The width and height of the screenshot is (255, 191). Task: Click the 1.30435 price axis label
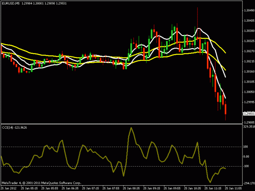(x=249, y=21)
